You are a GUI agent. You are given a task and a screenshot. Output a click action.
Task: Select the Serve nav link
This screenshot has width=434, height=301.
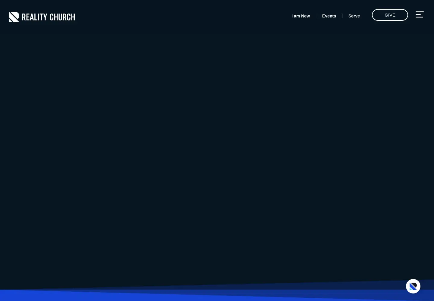click(x=354, y=16)
